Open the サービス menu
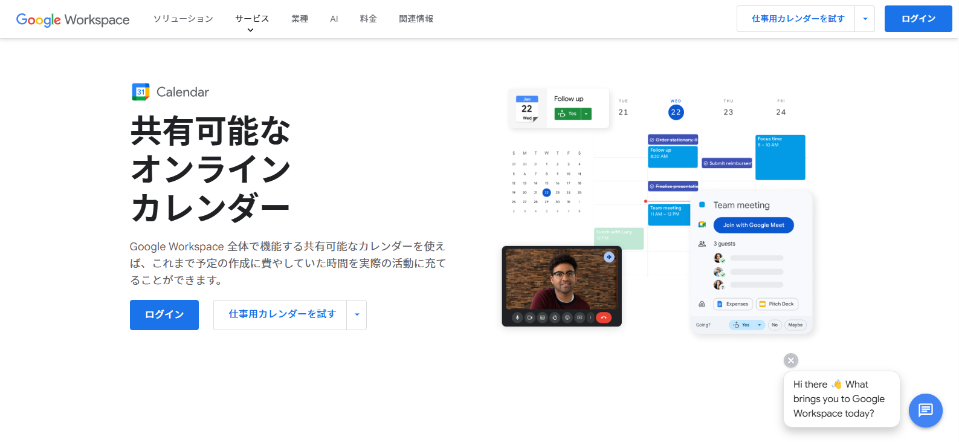Image resolution: width=959 pixels, height=442 pixels. pyautogui.click(x=252, y=19)
